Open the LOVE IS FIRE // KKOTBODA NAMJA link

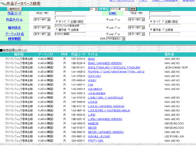[109, 111]
